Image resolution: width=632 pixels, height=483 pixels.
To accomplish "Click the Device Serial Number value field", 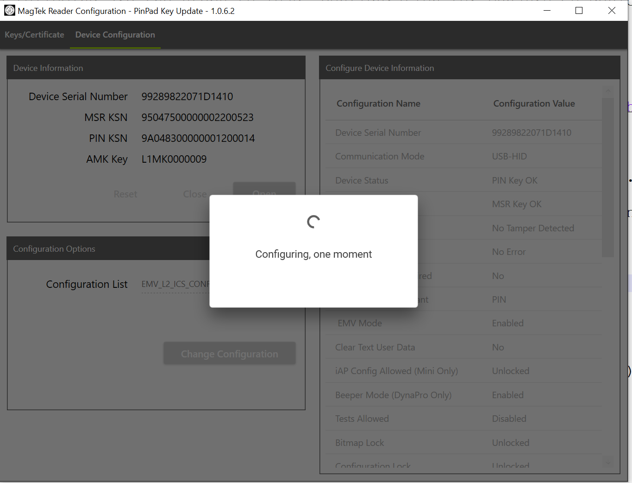I will tap(187, 96).
